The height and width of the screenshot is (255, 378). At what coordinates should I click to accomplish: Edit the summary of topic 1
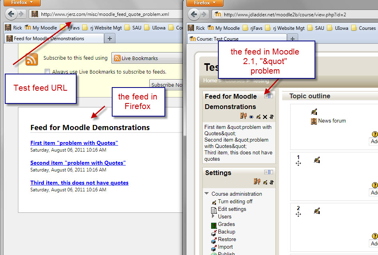[317, 160]
